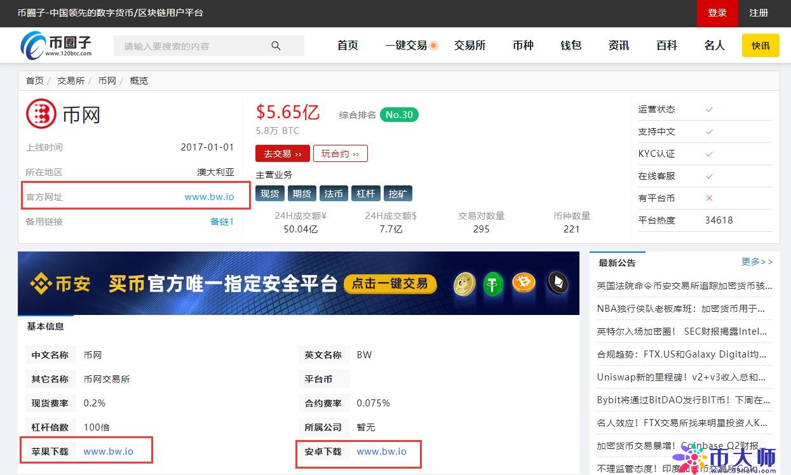Click the 挖矿 business tag
Image resolution: width=791 pixels, height=475 pixels.
click(398, 194)
